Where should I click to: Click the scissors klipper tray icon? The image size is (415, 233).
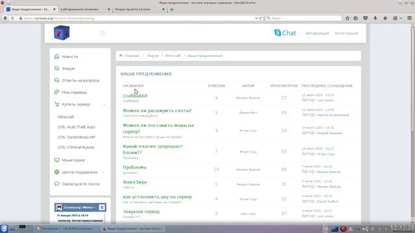[351, 228]
